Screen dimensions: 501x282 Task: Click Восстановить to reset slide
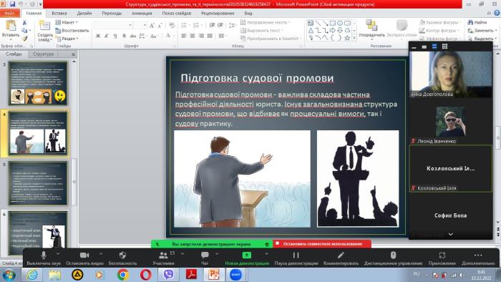72,30
